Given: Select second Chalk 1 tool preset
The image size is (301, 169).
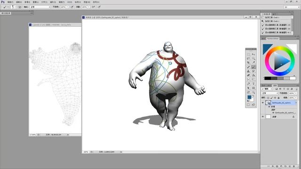Looking at the screenshot, I should (276, 21).
